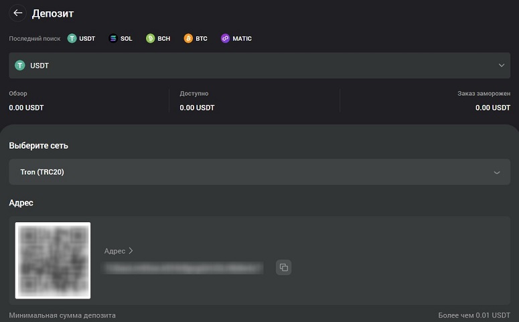The image size is (519, 322).
Task: Click the MATIC coin icon
Action: tap(226, 38)
